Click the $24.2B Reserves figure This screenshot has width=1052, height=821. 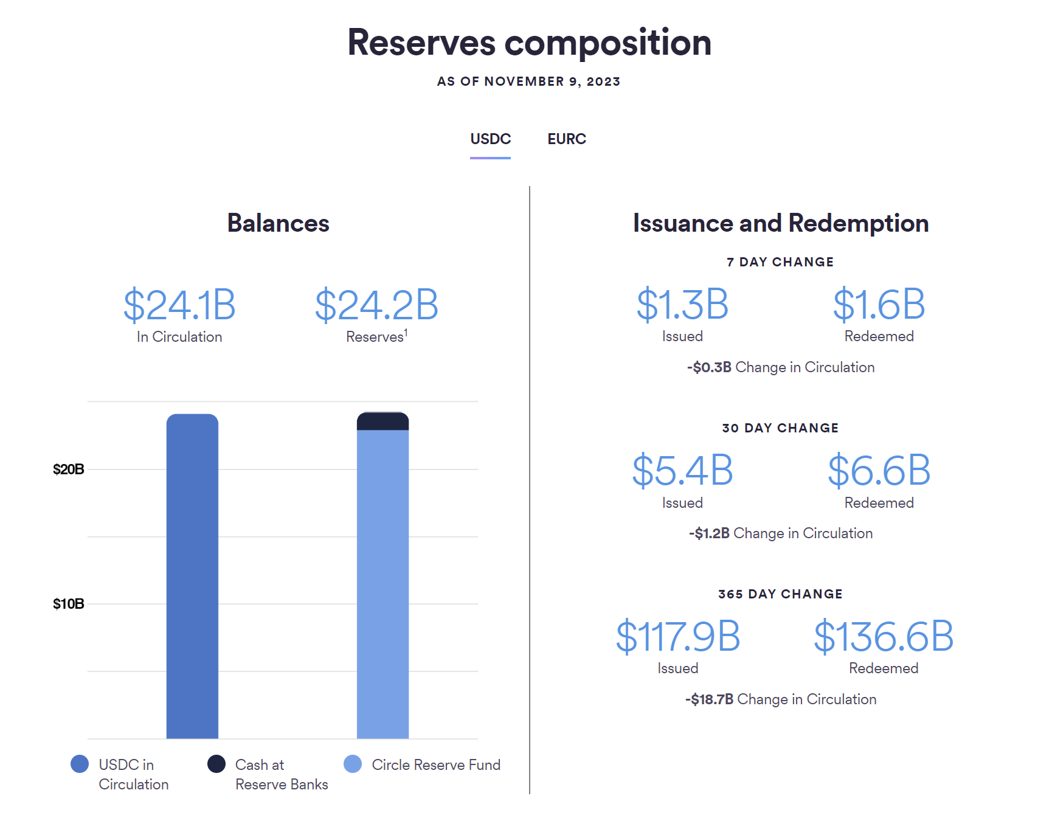pyautogui.click(x=376, y=305)
